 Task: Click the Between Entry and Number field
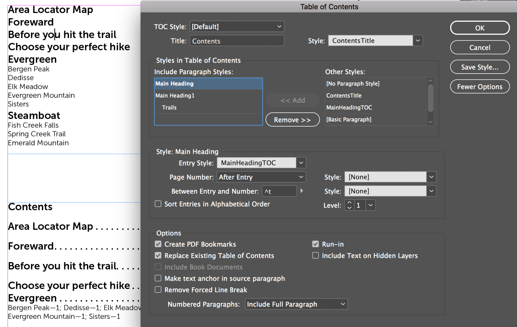pyautogui.click(x=279, y=191)
